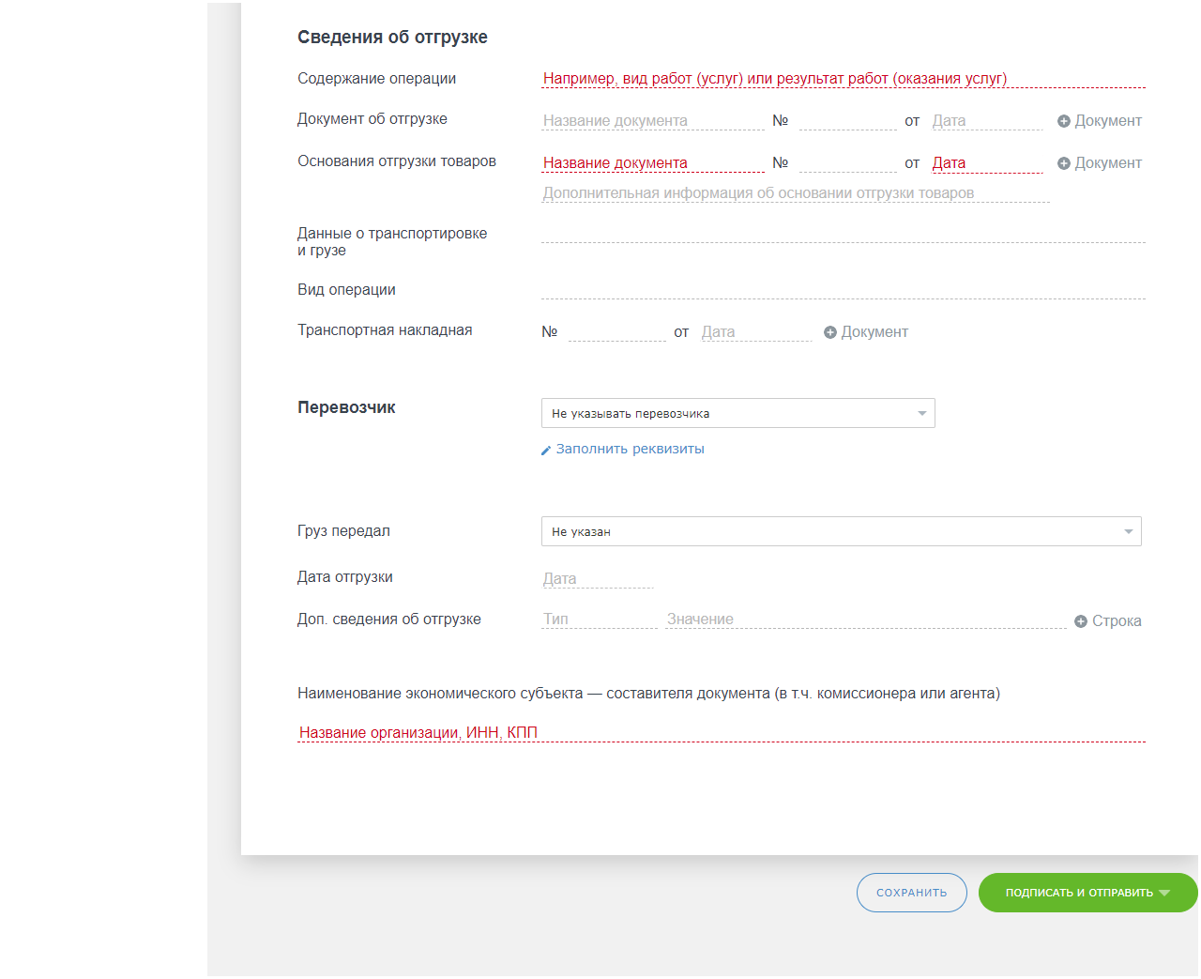
Task: Click the Дата отгрузки label
Action: [x=344, y=577]
